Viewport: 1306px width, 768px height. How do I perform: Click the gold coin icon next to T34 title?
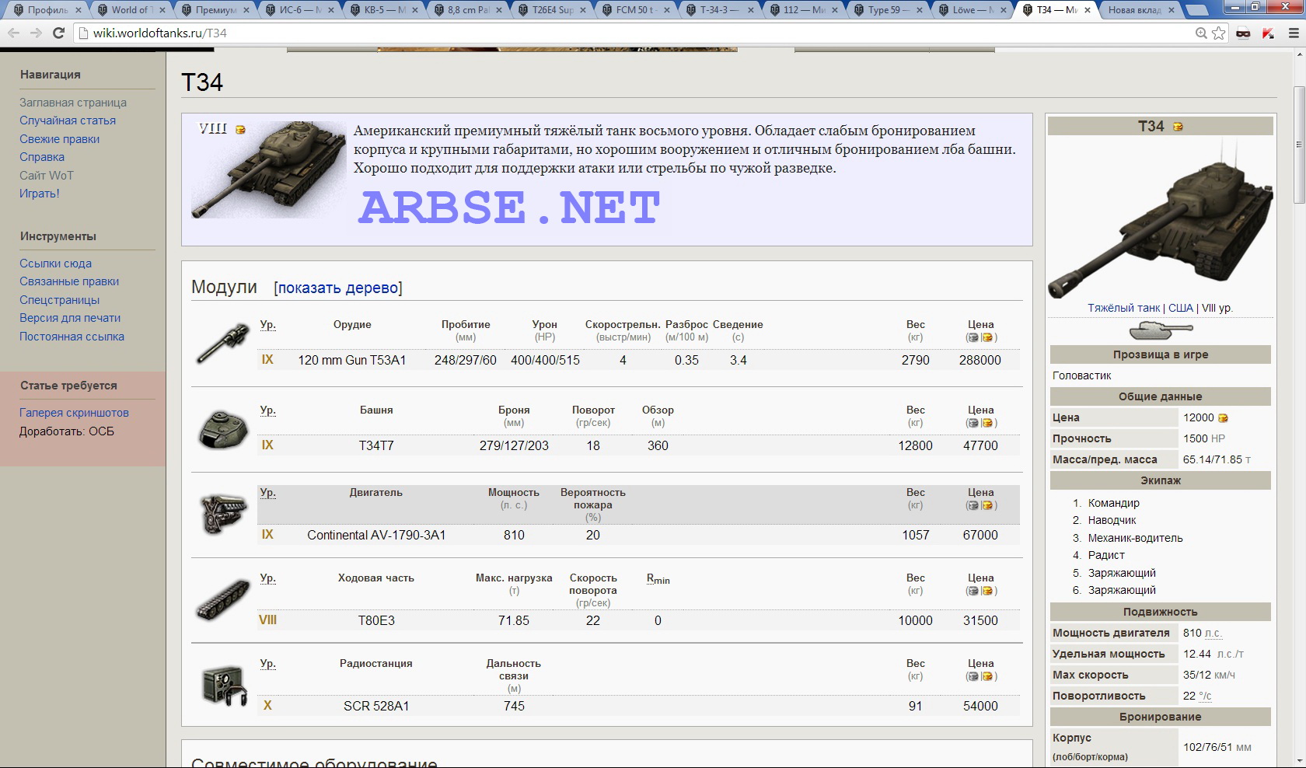click(x=1178, y=127)
